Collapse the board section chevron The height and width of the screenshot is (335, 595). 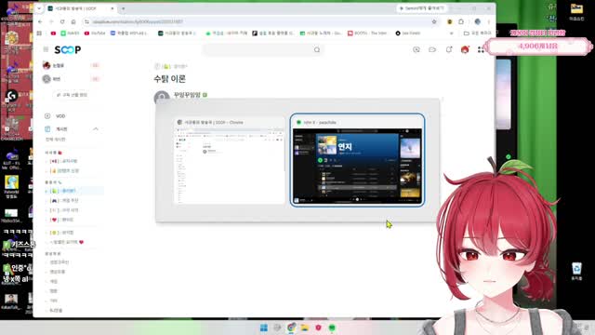[96, 129]
